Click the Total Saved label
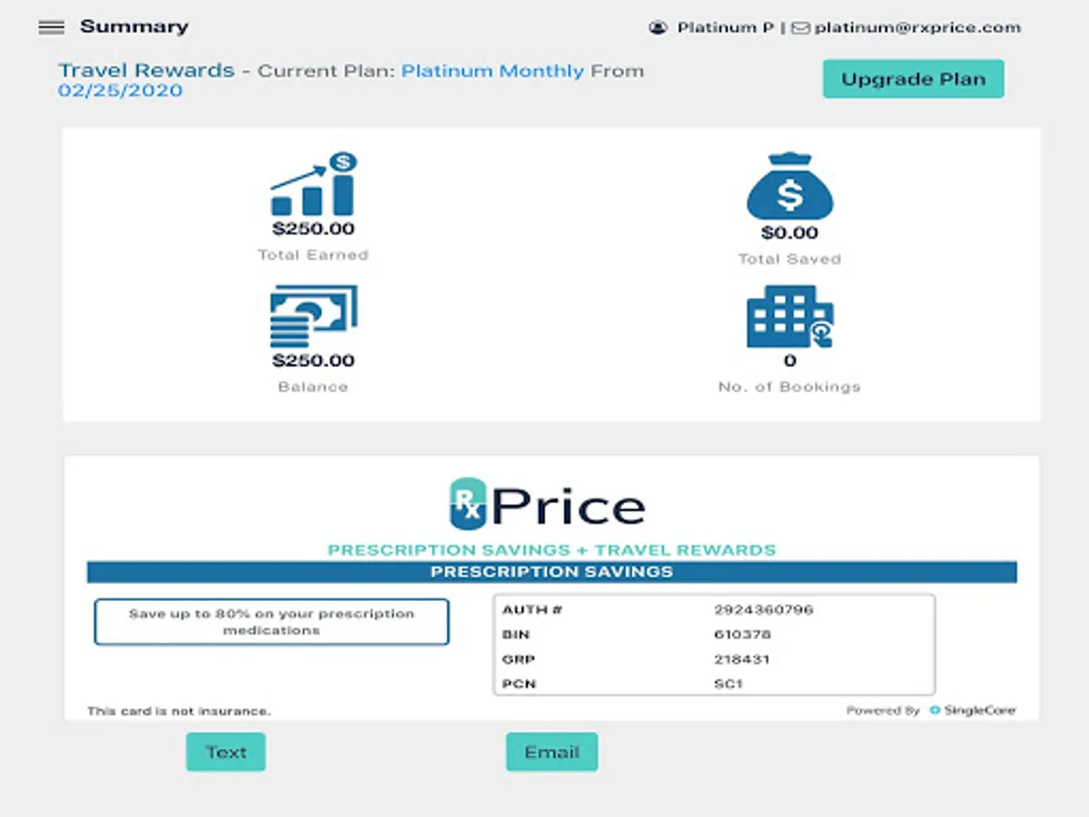Image resolution: width=1089 pixels, height=817 pixels. 790,259
